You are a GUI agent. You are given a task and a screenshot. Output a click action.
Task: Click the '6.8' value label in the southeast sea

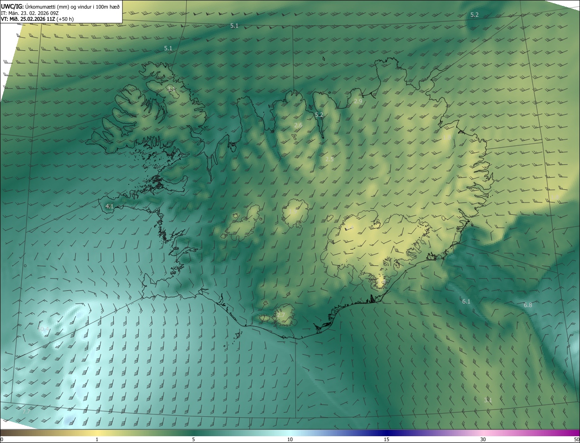click(x=528, y=305)
